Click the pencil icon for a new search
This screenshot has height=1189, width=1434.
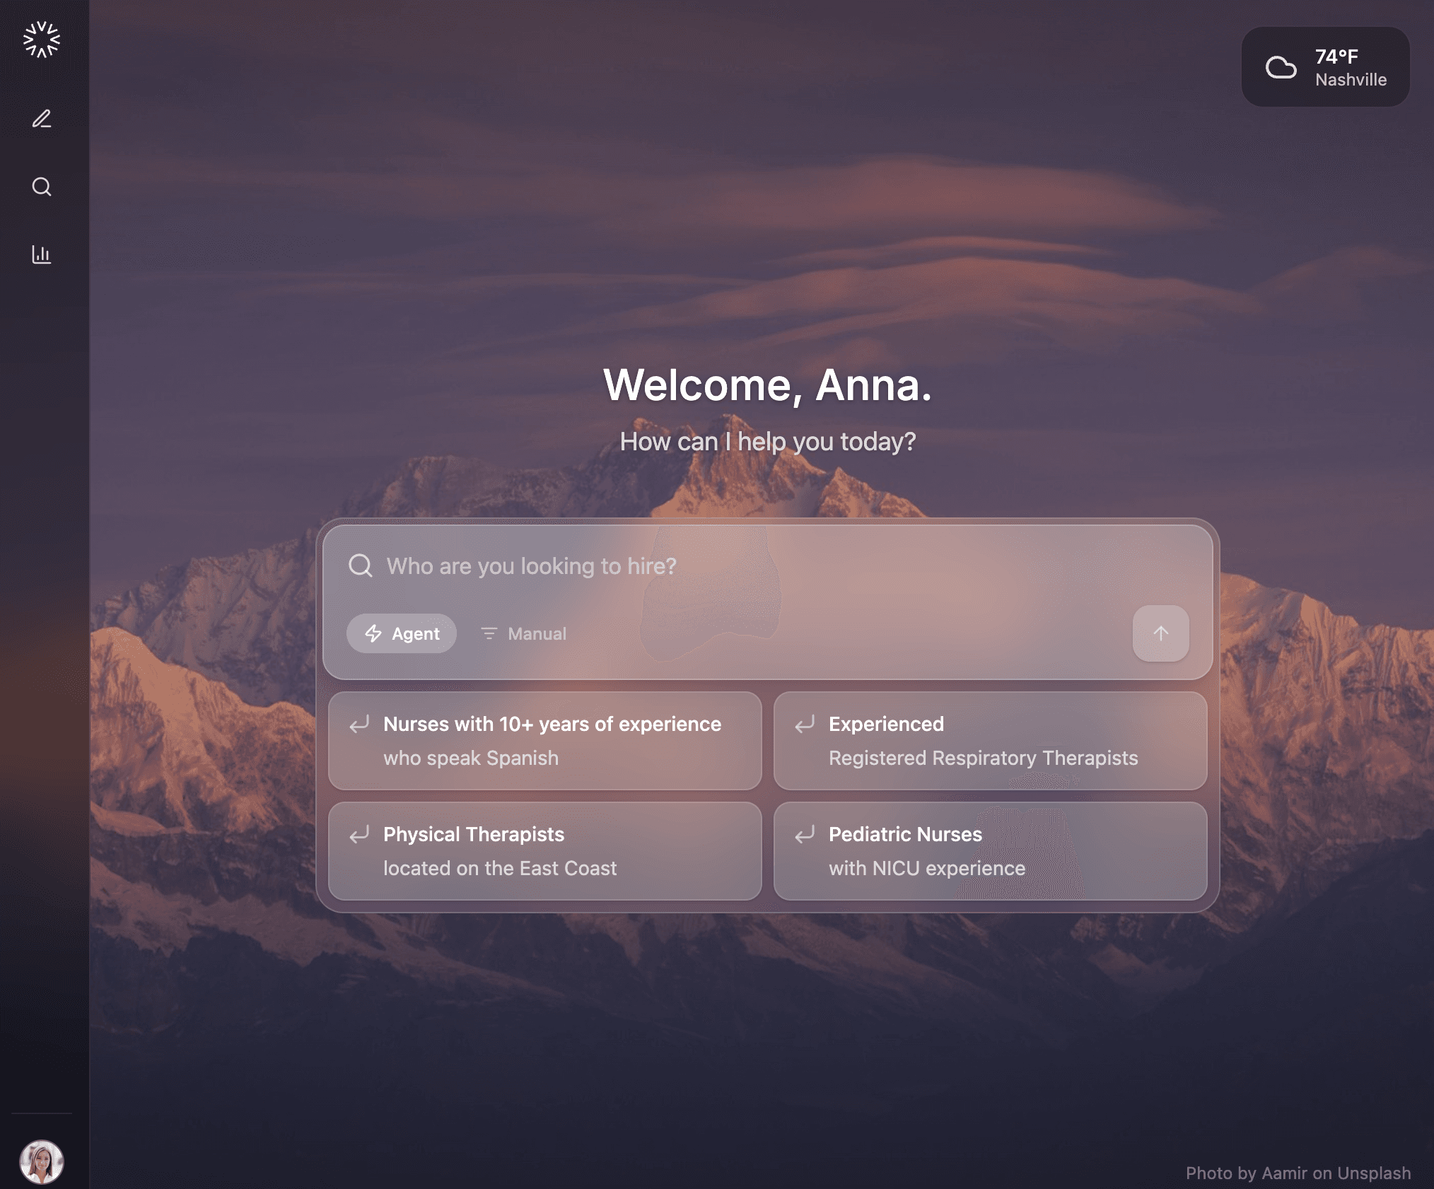(x=42, y=118)
